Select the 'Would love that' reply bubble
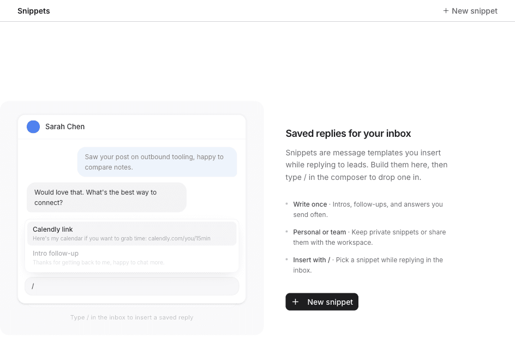 pyautogui.click(x=106, y=197)
